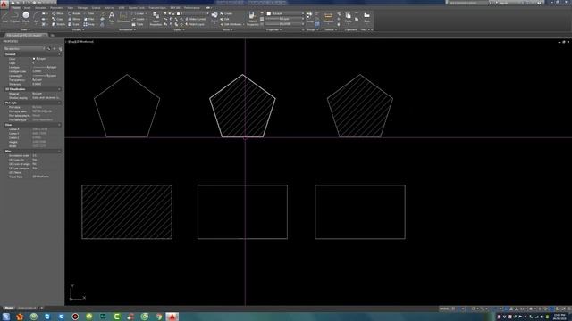Click inside the search command input field

click(x=467, y=3)
